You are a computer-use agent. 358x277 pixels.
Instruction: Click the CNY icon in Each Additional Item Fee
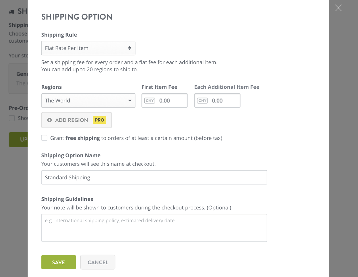tap(203, 100)
